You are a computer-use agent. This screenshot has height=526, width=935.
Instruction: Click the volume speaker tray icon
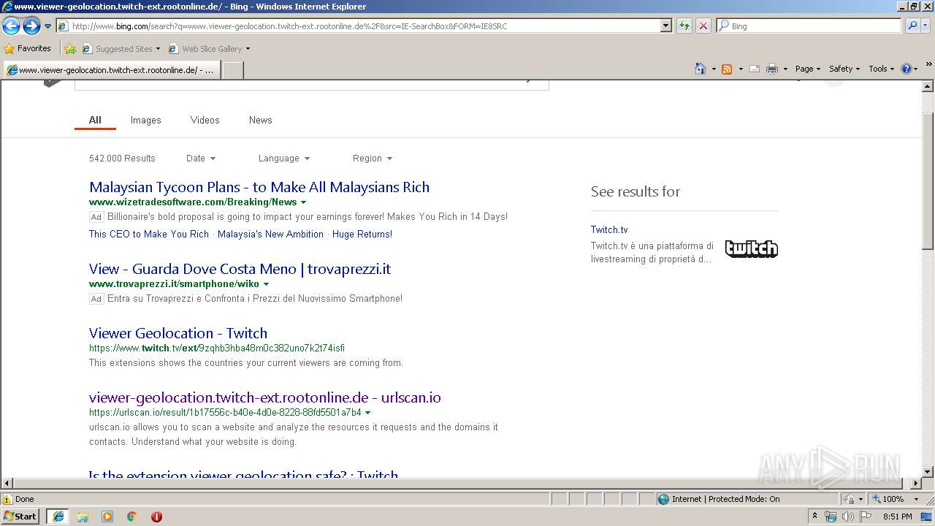[x=847, y=517]
